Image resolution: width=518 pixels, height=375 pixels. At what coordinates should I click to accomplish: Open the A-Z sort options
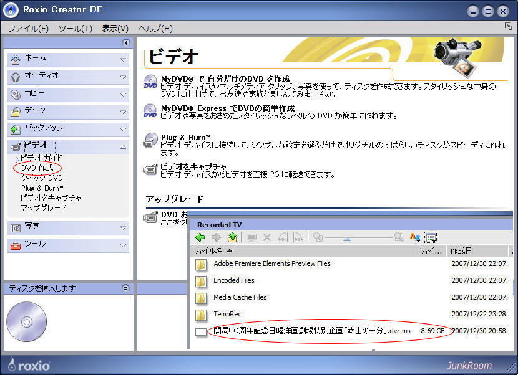coord(414,237)
